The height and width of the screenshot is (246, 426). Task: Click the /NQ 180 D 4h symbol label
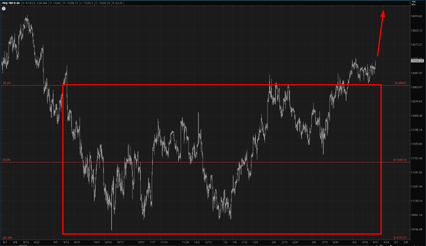click(x=11, y=3)
